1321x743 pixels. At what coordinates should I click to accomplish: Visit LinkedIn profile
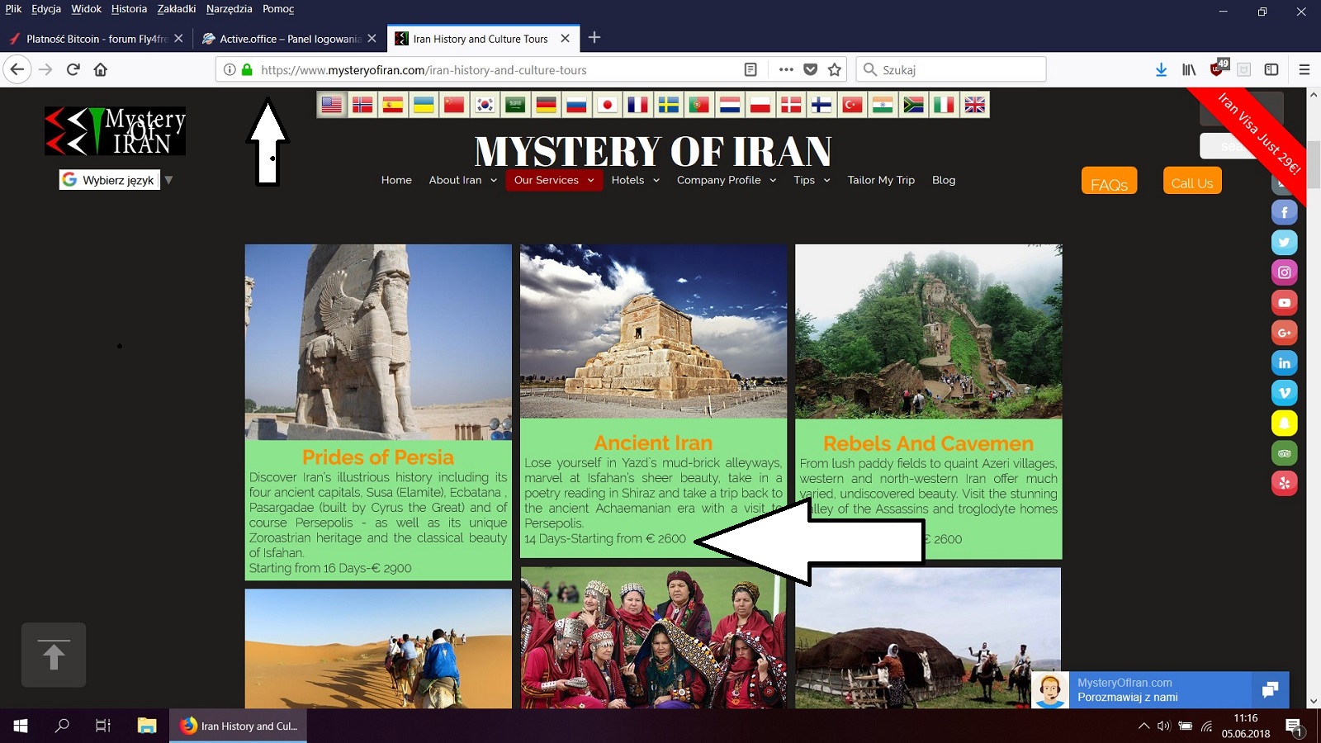(1284, 363)
